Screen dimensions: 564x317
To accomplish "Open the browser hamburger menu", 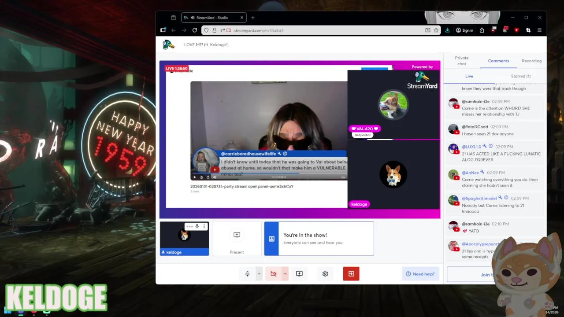I will [539, 30].
